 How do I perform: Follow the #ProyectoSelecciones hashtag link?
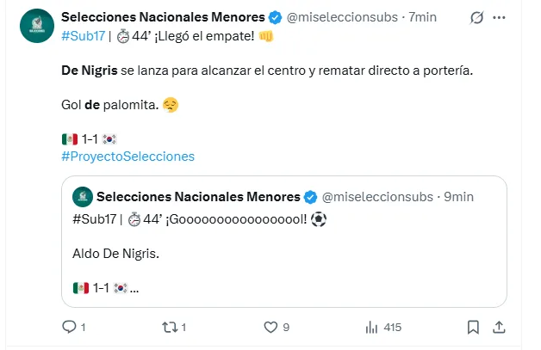(x=127, y=156)
